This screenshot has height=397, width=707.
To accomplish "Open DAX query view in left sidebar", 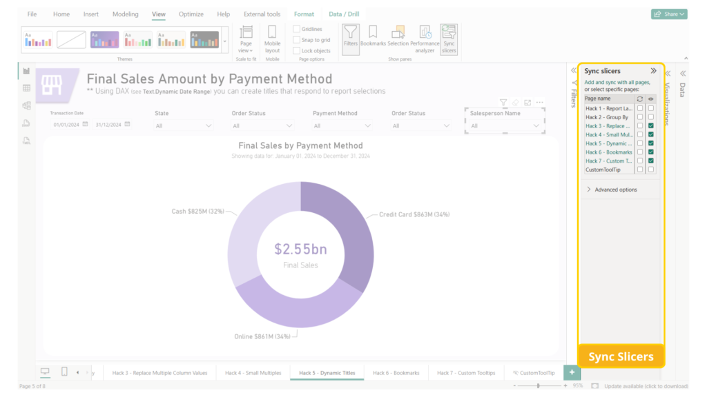I will [27, 123].
